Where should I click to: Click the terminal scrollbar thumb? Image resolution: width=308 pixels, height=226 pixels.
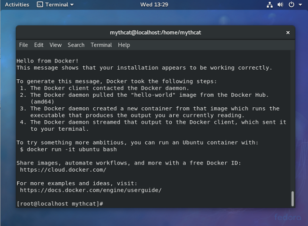pos(293,199)
